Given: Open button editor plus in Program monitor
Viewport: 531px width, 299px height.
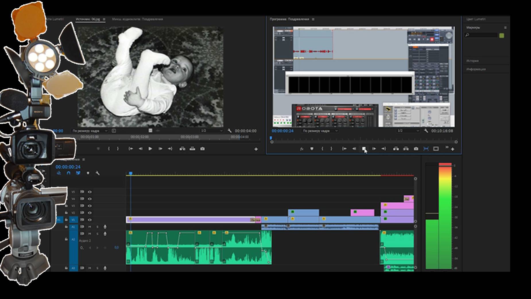Looking at the screenshot, I should point(453,149).
